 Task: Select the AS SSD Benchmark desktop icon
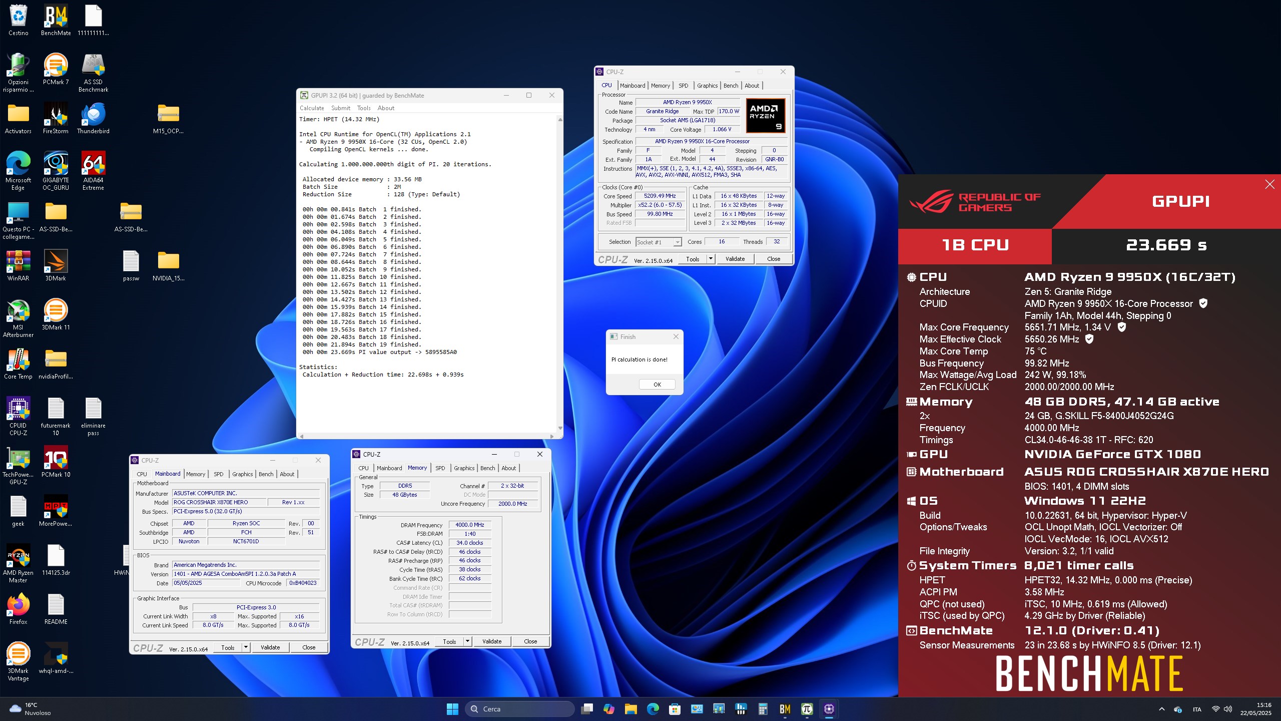[93, 73]
